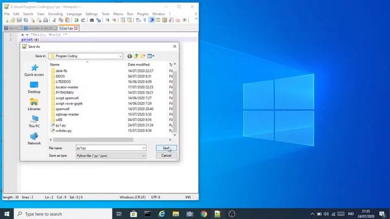Click the Windows Start button
The height and width of the screenshot is (219, 390).
(7, 214)
